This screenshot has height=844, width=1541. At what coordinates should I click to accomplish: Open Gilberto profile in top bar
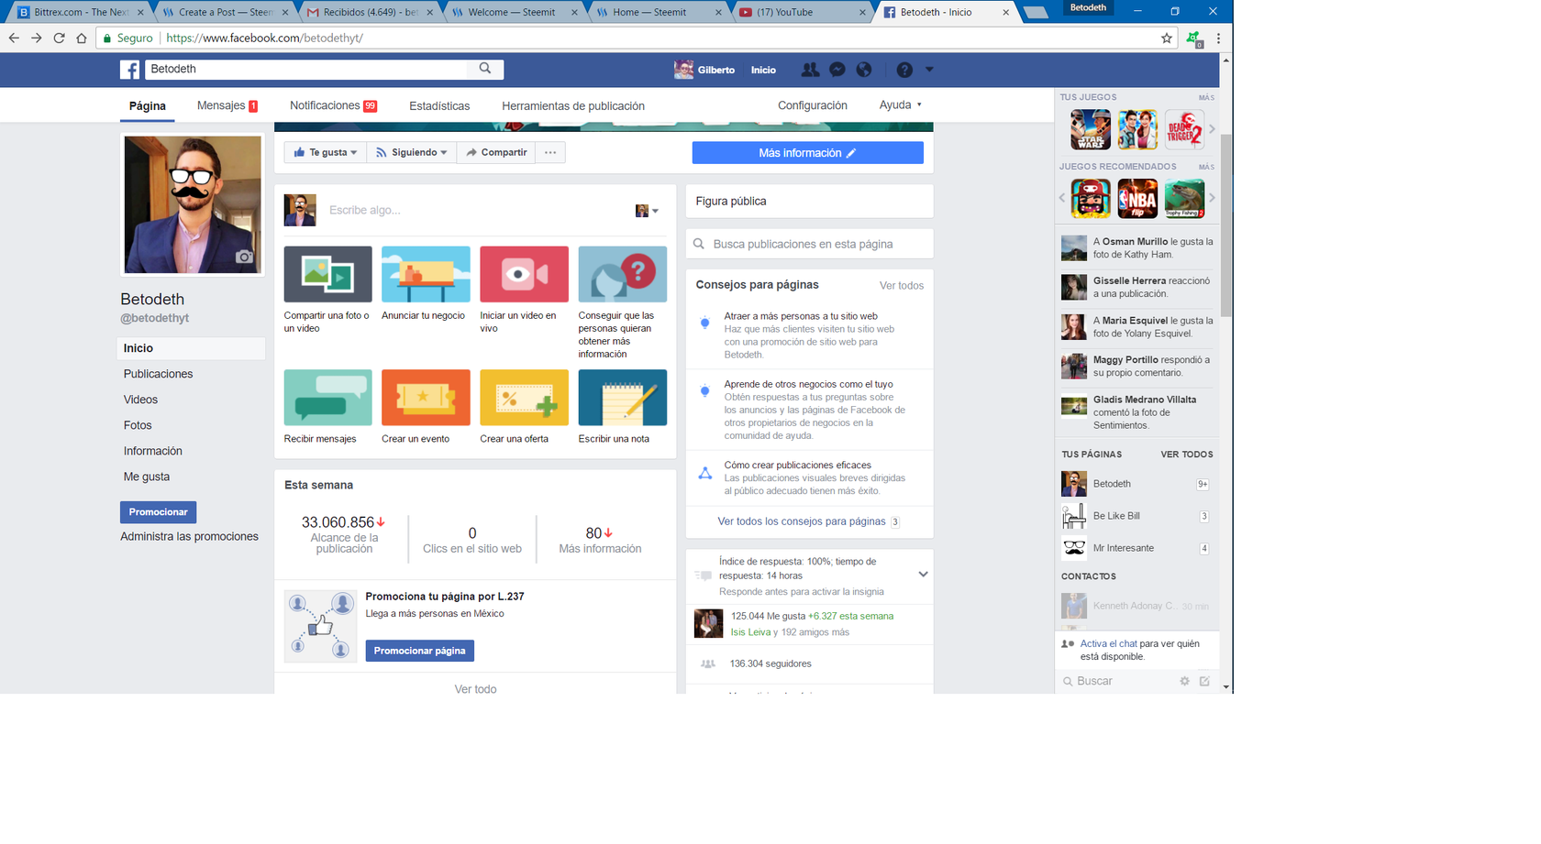coord(704,70)
